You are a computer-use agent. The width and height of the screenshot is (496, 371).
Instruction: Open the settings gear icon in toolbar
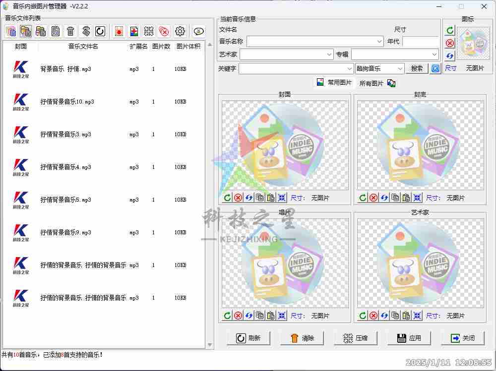point(180,31)
